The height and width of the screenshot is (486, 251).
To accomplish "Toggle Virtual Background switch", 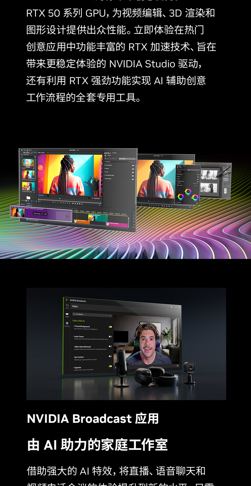I will pyautogui.click(x=110, y=327).
